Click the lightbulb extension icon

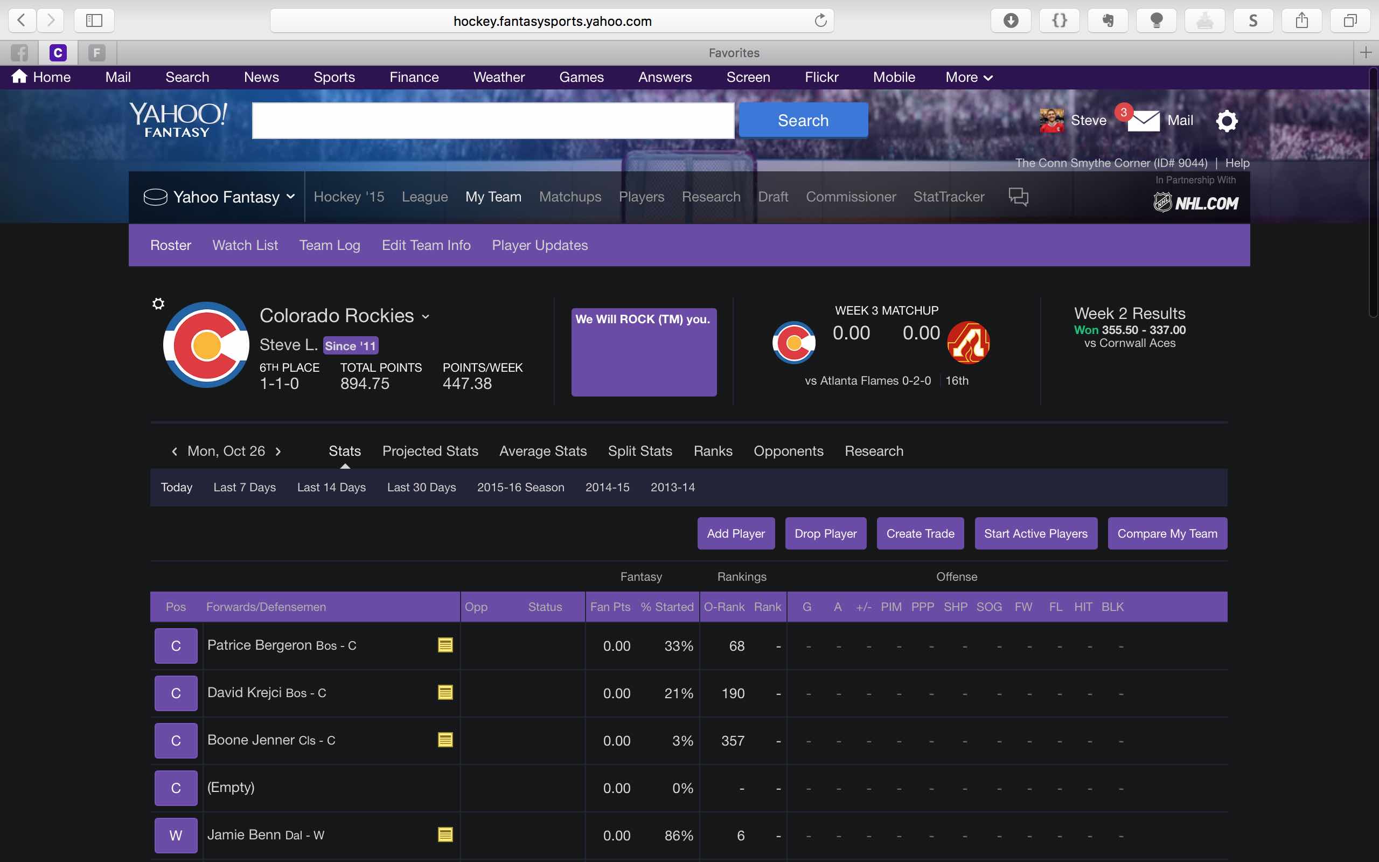1156,20
